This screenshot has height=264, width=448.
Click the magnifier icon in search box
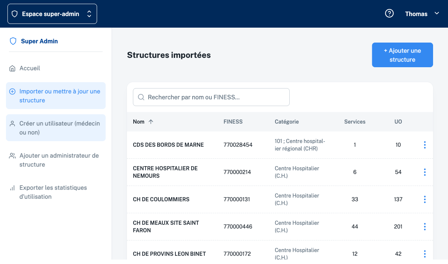coord(141,97)
